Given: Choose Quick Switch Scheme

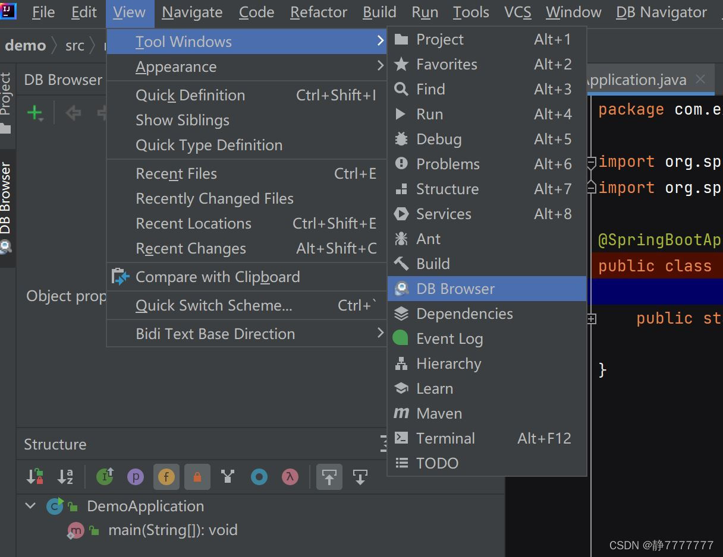Looking at the screenshot, I should (247, 305).
